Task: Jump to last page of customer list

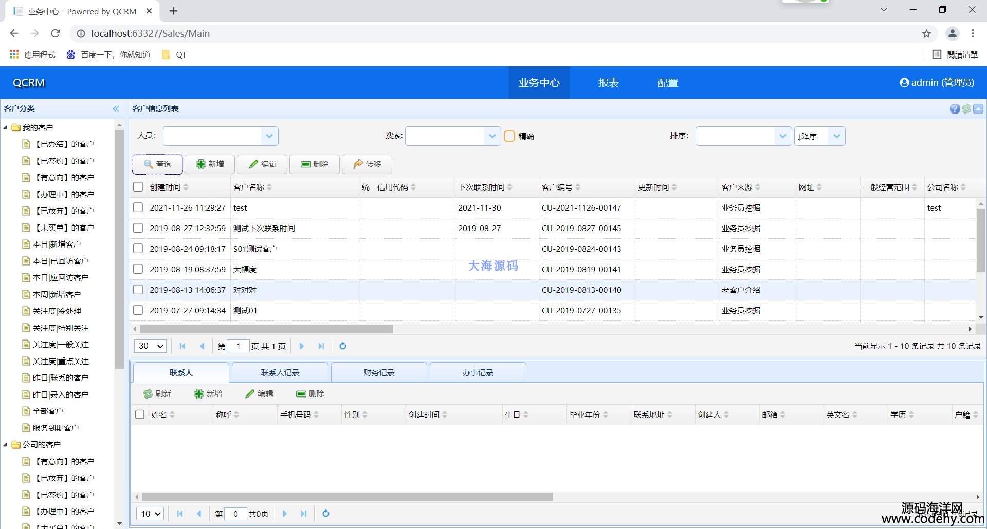Action: tap(321, 346)
